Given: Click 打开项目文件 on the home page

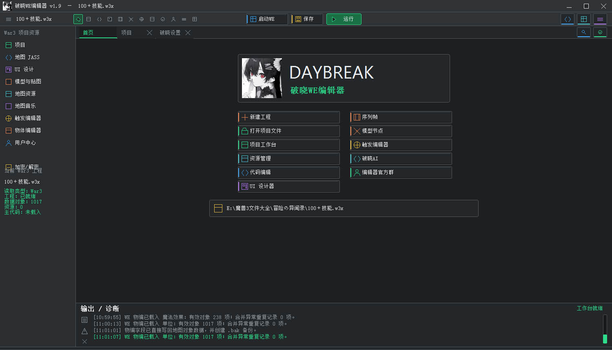Looking at the screenshot, I should tap(289, 131).
